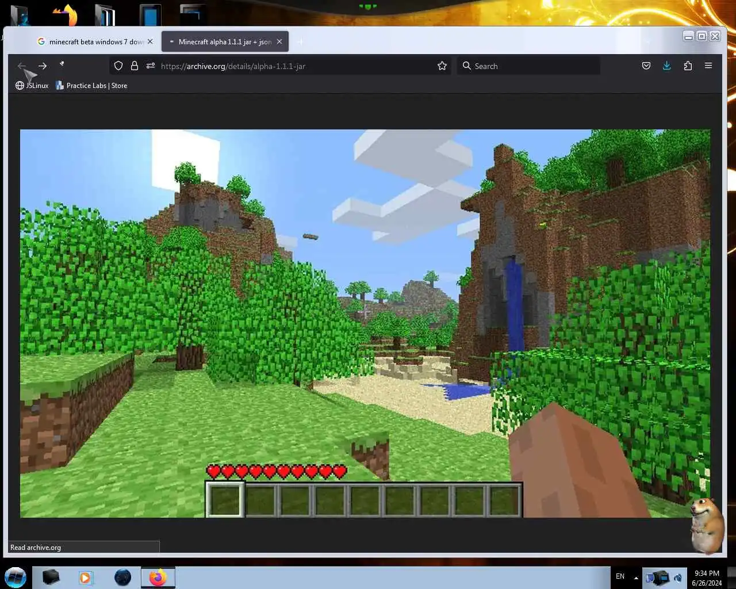Maximize the Firefox window

click(701, 36)
